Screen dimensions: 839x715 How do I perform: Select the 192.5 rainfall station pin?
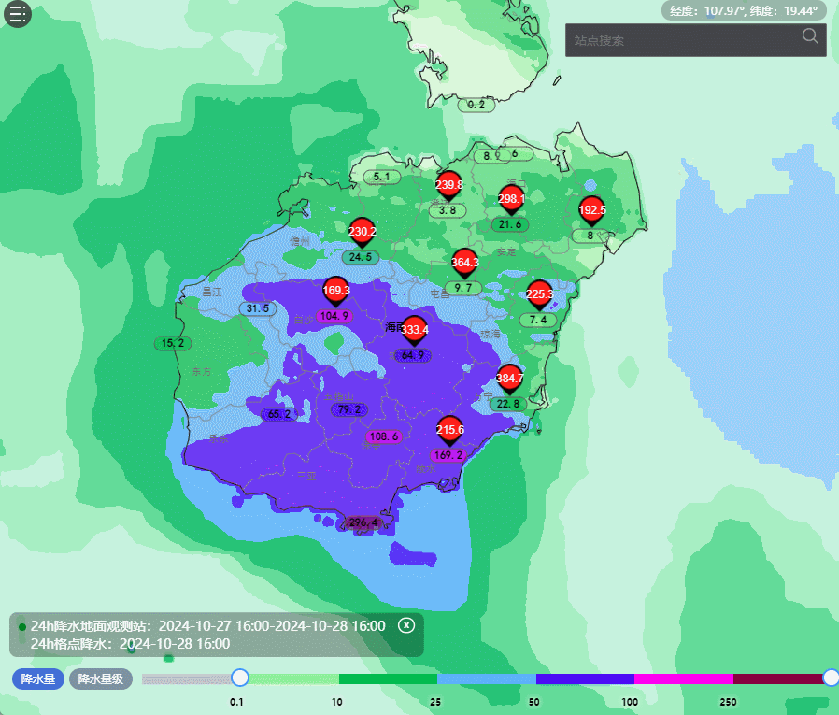pos(592,210)
